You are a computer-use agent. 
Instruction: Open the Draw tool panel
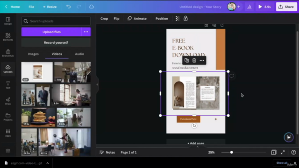point(8,101)
